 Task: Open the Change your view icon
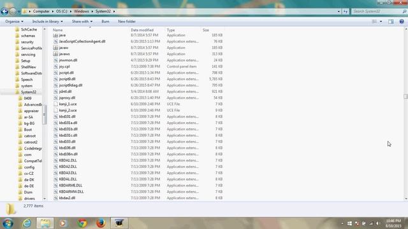(x=374, y=22)
